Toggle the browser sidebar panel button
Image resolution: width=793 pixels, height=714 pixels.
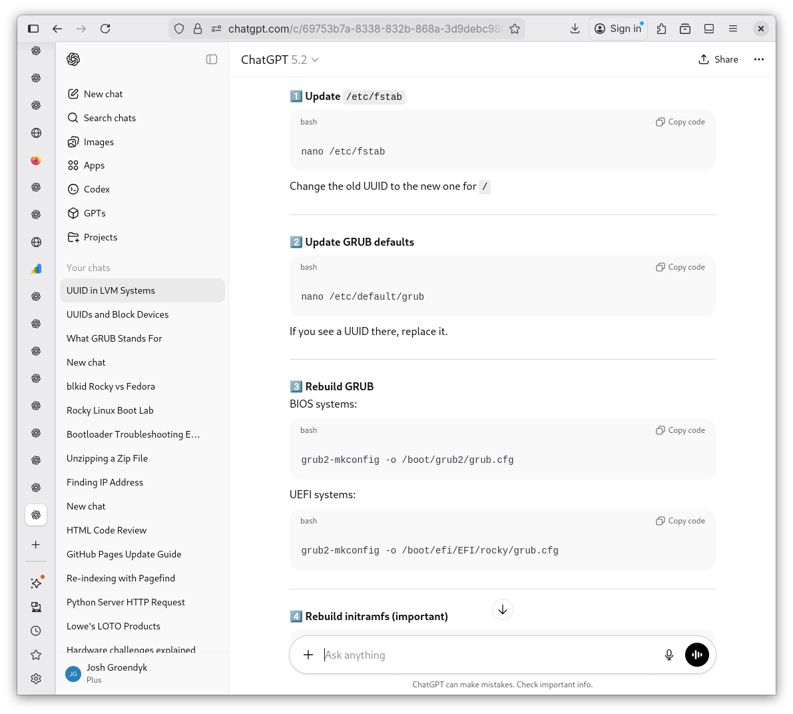coord(33,29)
